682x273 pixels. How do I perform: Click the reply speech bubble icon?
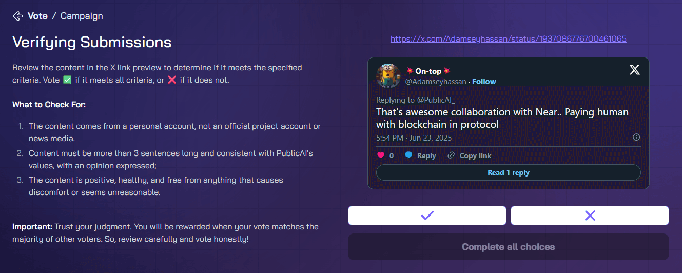[408, 155]
